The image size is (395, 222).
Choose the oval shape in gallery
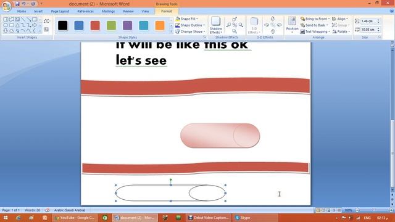[x=6, y=25]
